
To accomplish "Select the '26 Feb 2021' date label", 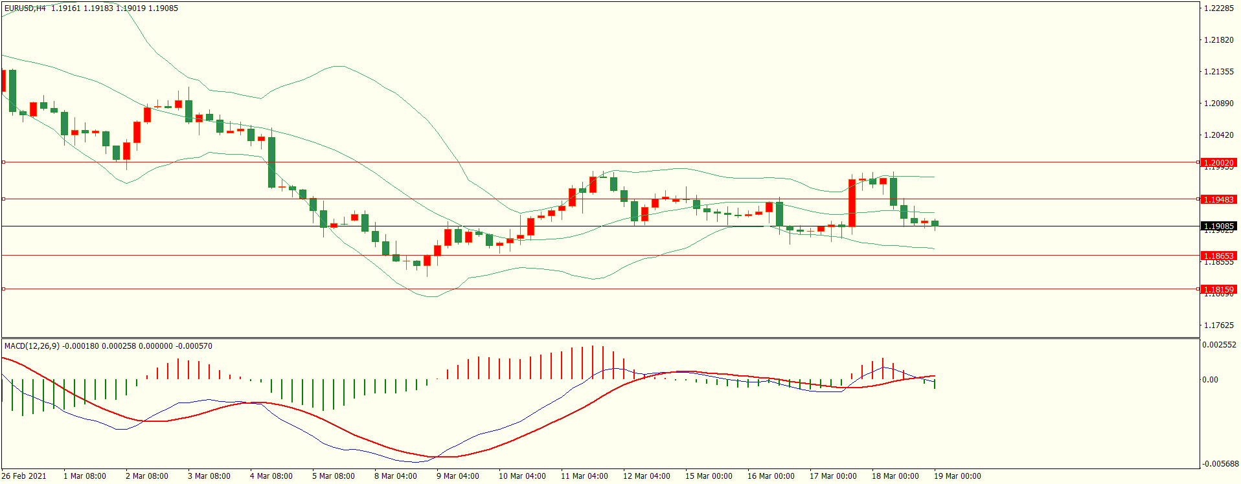I will (24, 476).
